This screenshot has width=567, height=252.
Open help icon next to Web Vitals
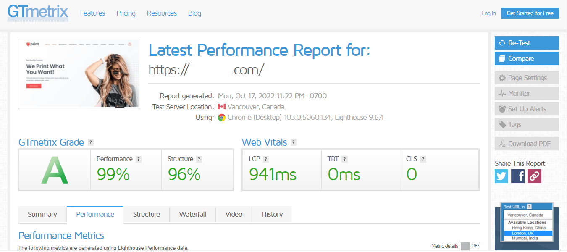pos(294,142)
